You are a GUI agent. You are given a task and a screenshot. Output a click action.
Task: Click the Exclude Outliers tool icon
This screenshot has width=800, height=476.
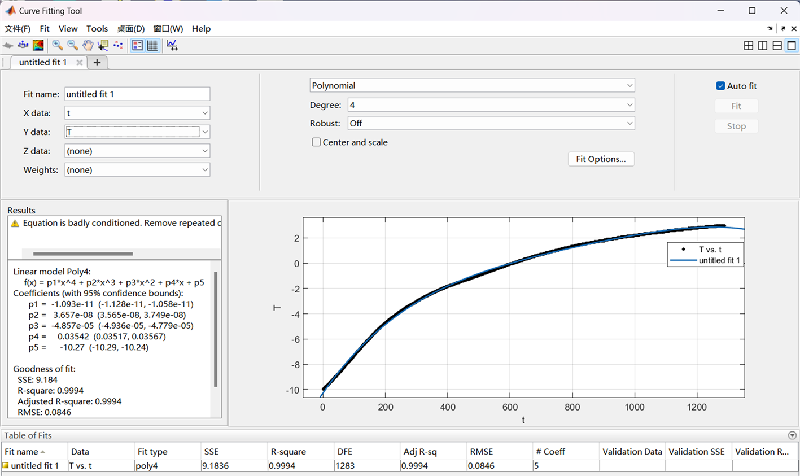point(118,45)
